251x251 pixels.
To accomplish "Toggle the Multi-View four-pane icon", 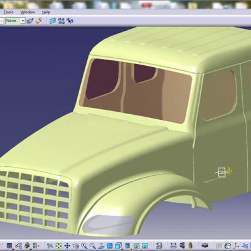I will (x=110, y=246).
